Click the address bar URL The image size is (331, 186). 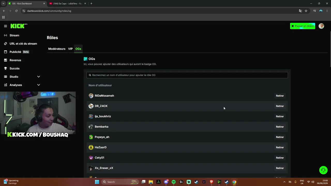49,11
